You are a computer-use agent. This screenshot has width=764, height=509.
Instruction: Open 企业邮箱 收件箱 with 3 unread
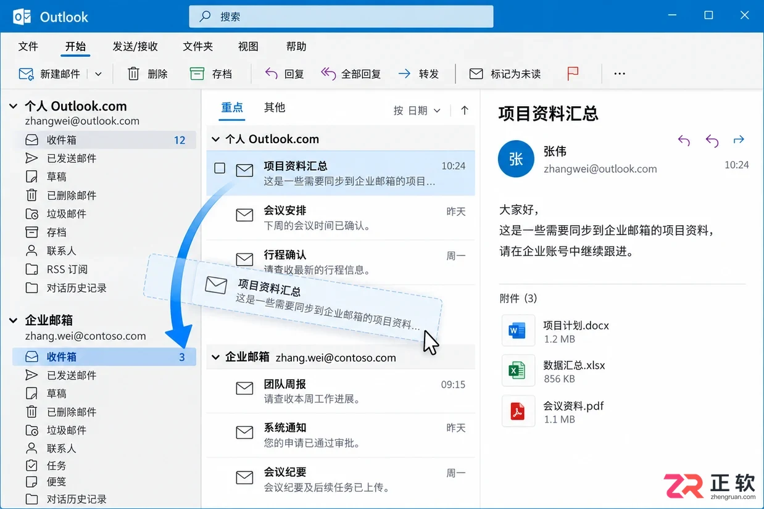(x=104, y=357)
